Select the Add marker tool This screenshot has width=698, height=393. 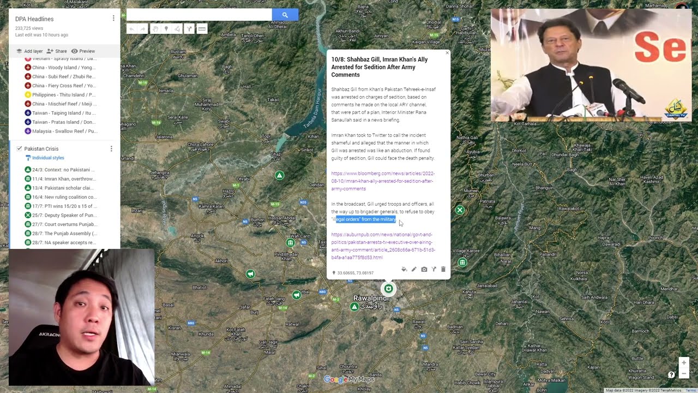click(x=166, y=29)
